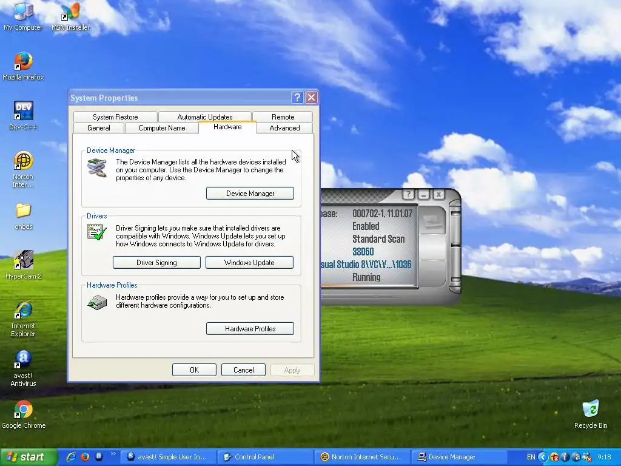Switch to Control Panel taskbar button
Screen dimensions: 621x466
pos(266,457)
